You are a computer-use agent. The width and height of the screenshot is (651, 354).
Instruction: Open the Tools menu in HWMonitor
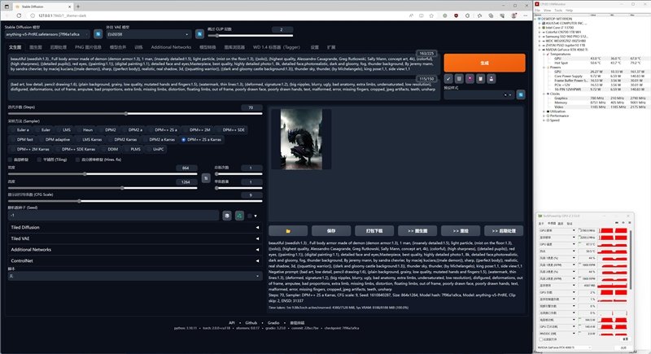click(x=558, y=11)
